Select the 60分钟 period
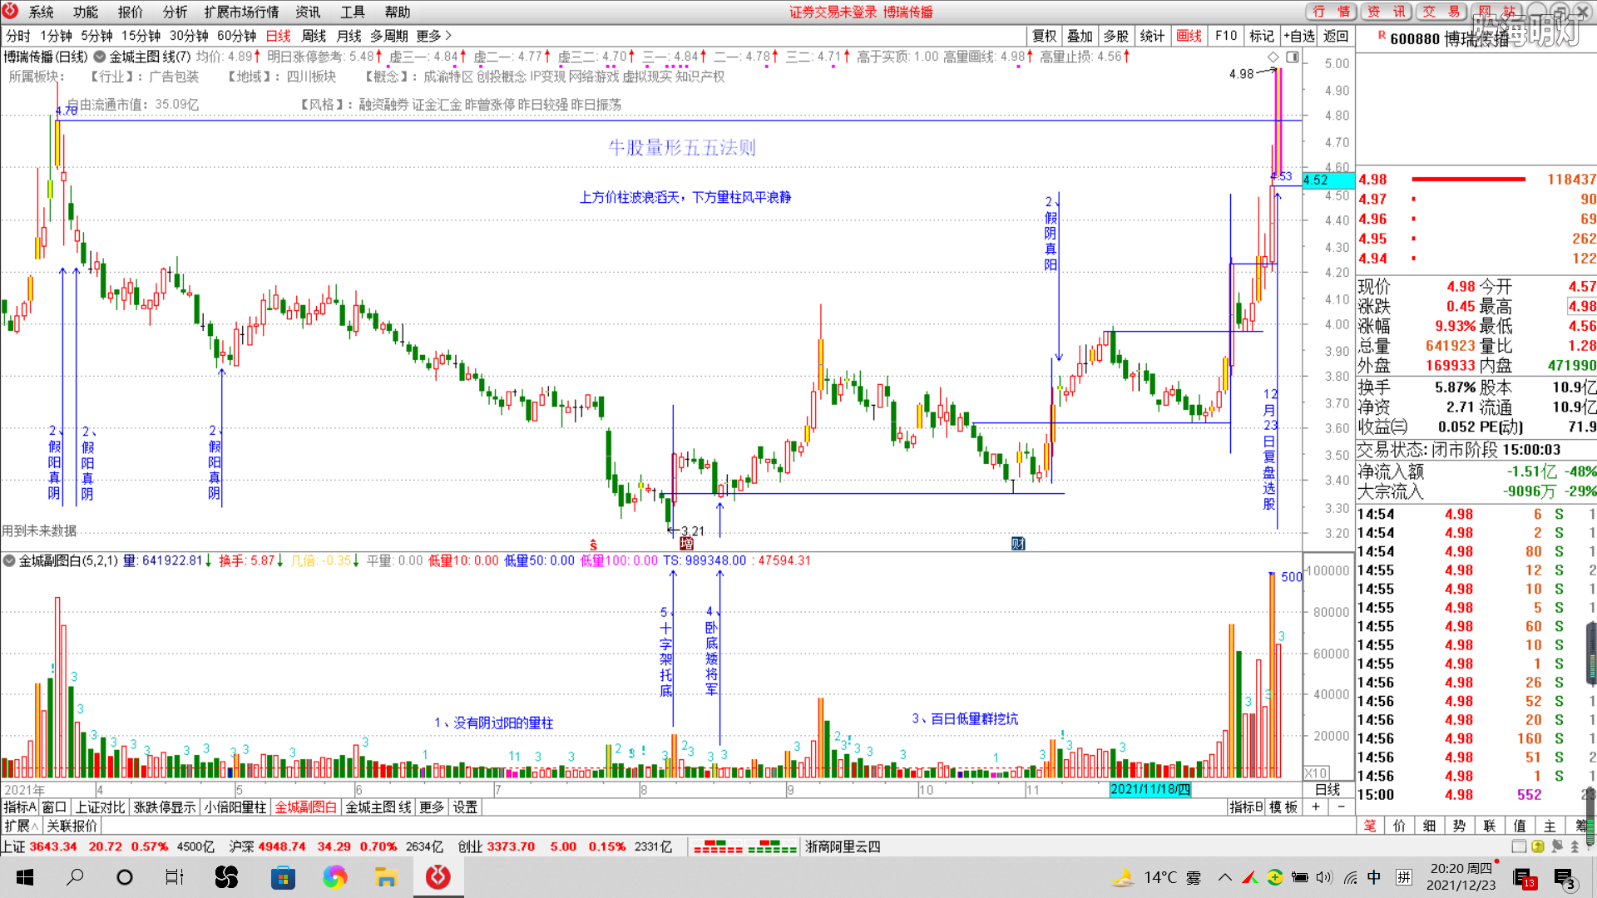Image resolution: width=1597 pixels, height=898 pixels. [x=236, y=36]
